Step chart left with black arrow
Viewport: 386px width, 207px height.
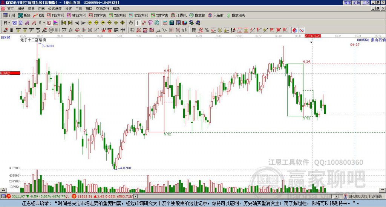point(77,23)
